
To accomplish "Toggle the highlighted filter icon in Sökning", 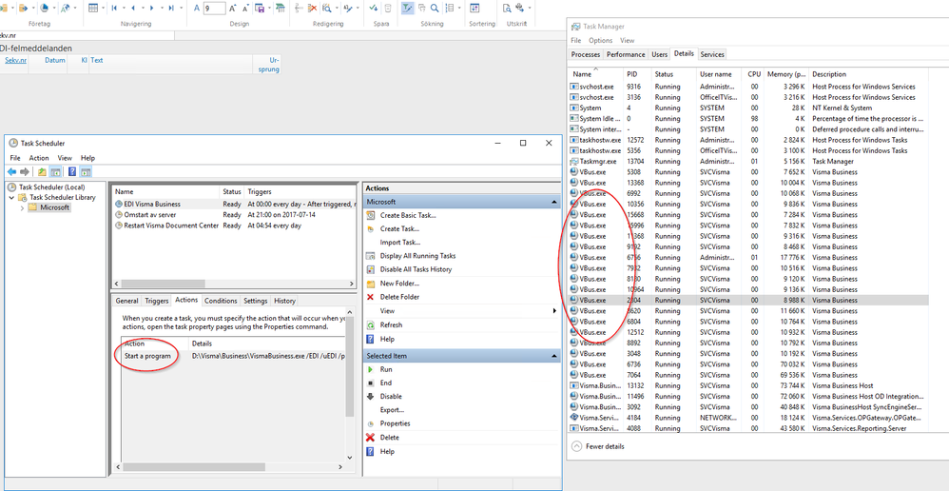I will coord(408,8).
